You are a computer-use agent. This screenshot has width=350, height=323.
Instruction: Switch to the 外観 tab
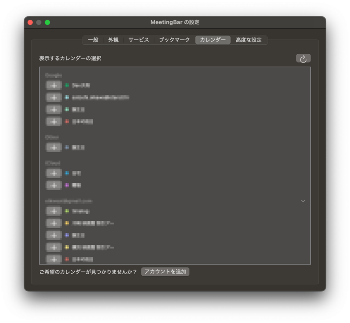coord(113,40)
